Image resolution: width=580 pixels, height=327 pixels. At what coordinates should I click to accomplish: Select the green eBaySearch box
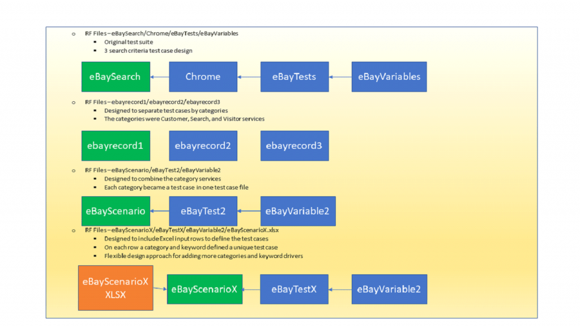click(x=116, y=76)
